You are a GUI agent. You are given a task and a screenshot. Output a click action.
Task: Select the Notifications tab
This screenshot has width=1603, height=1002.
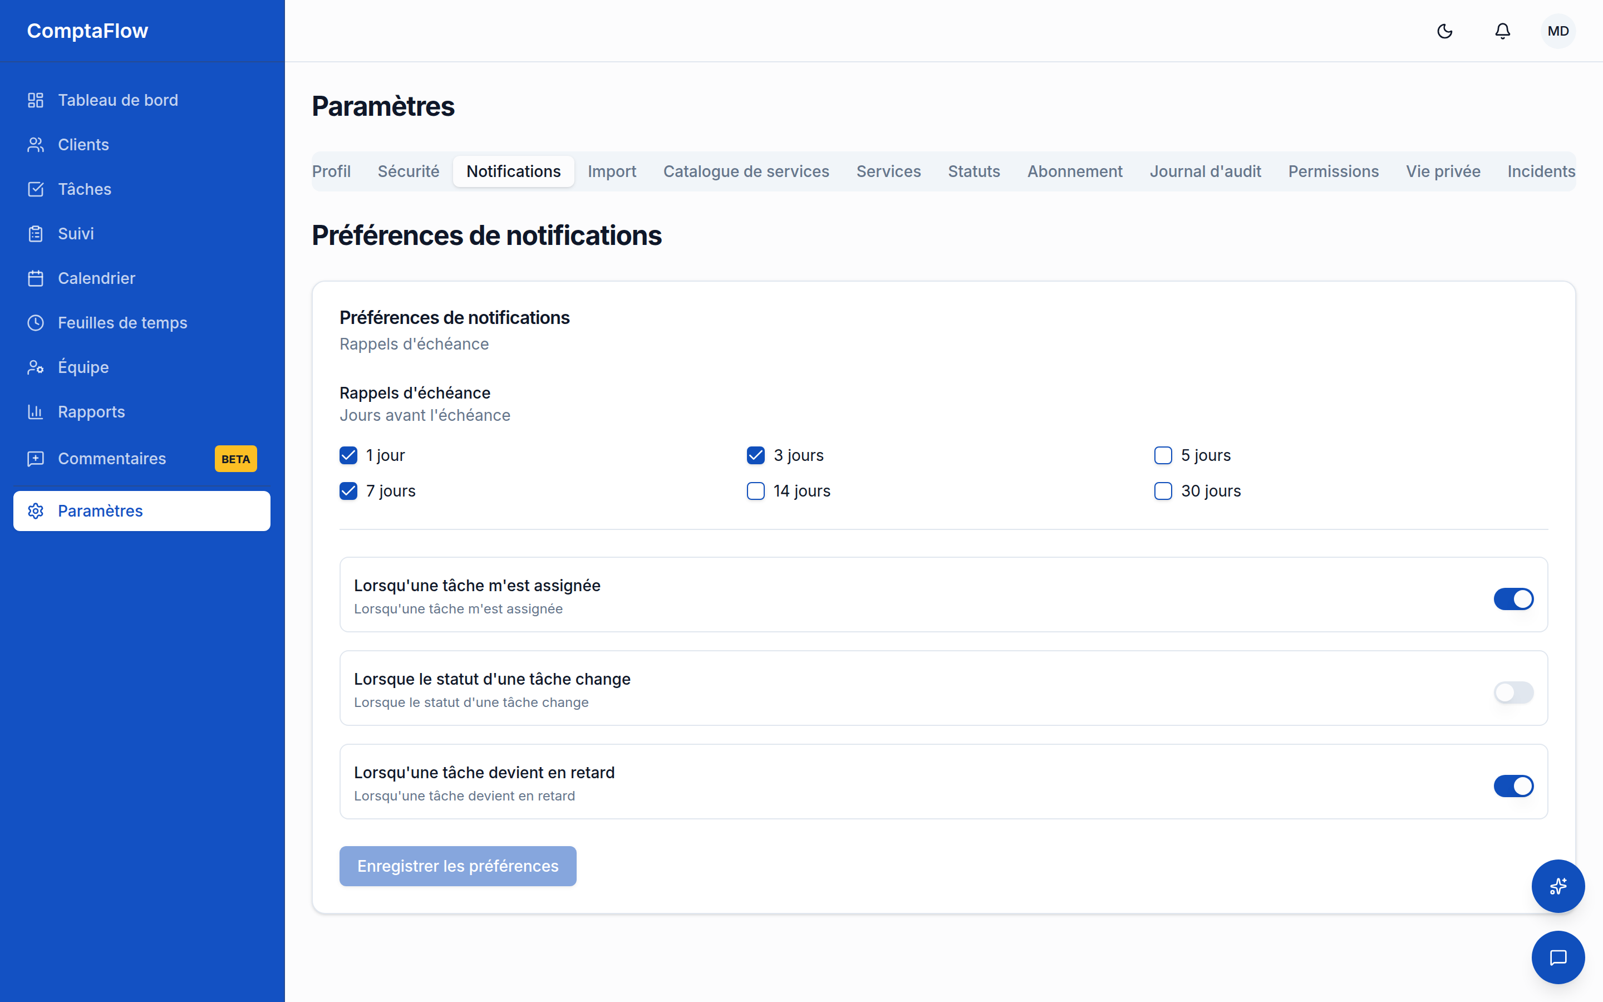tap(513, 171)
